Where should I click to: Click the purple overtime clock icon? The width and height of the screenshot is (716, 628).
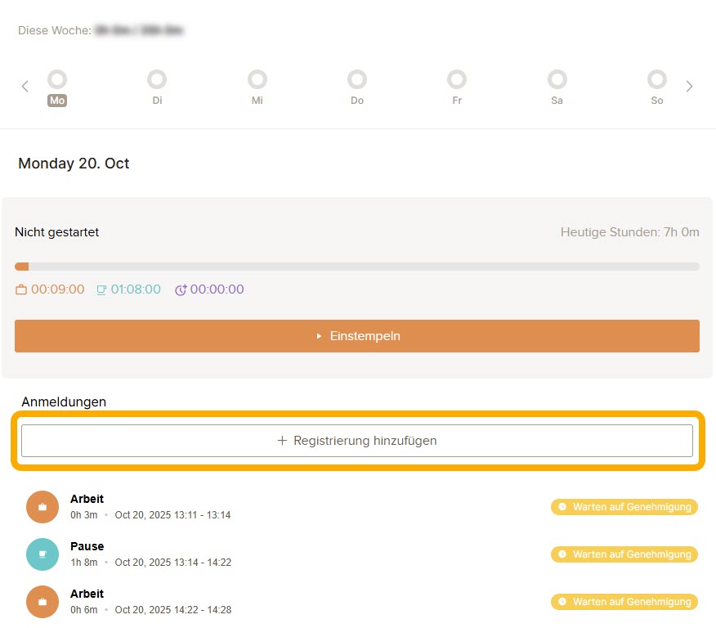click(181, 289)
